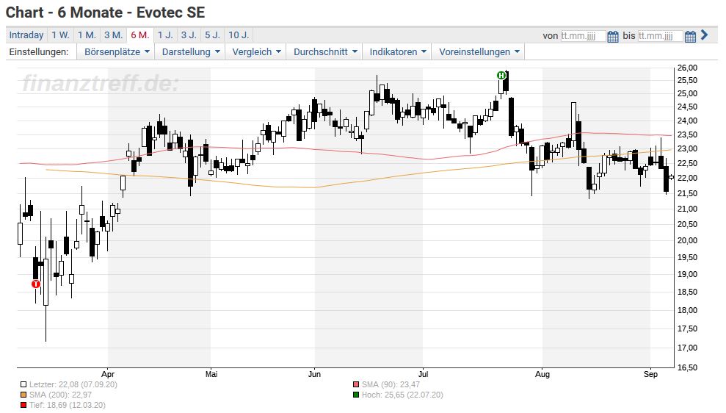Click legend text 'Tief: 18,69 (12.03.20)'

pyautogui.click(x=67, y=405)
